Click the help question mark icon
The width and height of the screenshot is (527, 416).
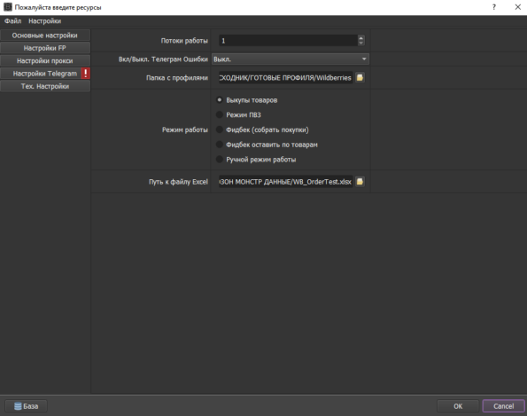pyautogui.click(x=494, y=7)
